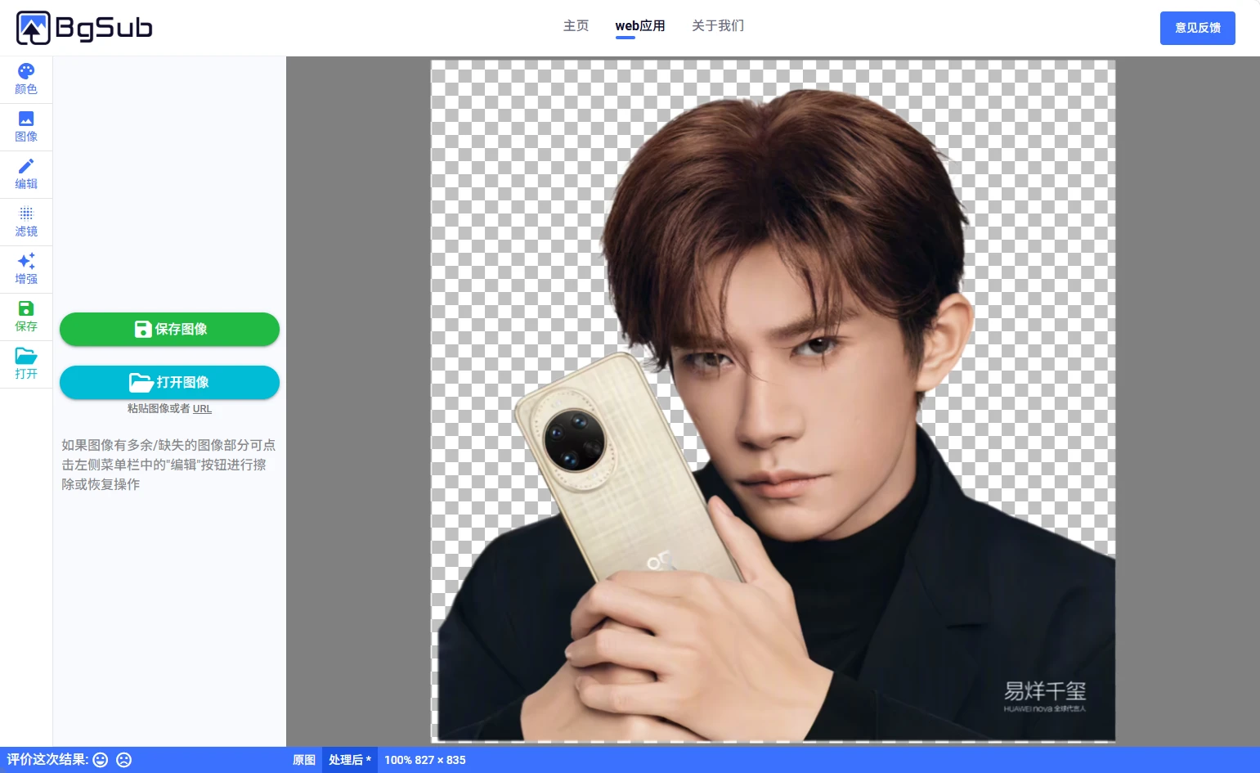Click the 意见反馈 feedback button
Image resolution: width=1260 pixels, height=773 pixels.
tap(1197, 28)
